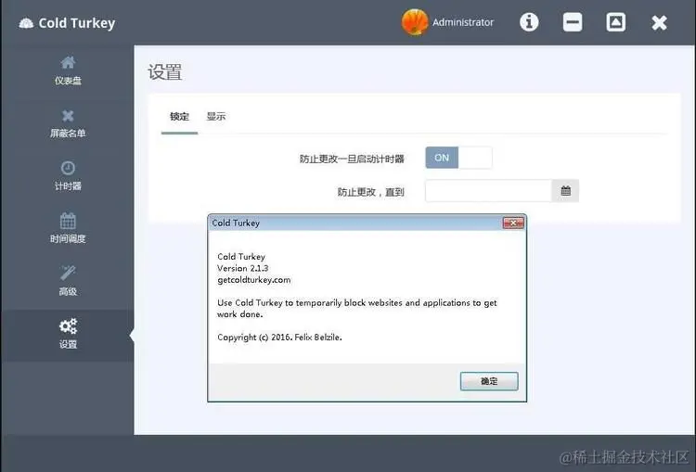The image size is (696, 472).
Task: Click the Administrator avatar picture
Action: [x=415, y=22]
